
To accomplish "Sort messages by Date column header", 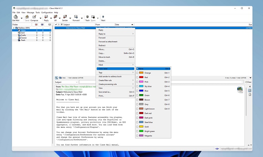I will (x=124, y=24).
